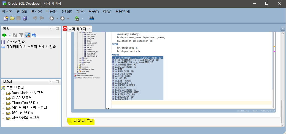
Task: Apply a filter in the connections panel
Action: tap(21, 35)
